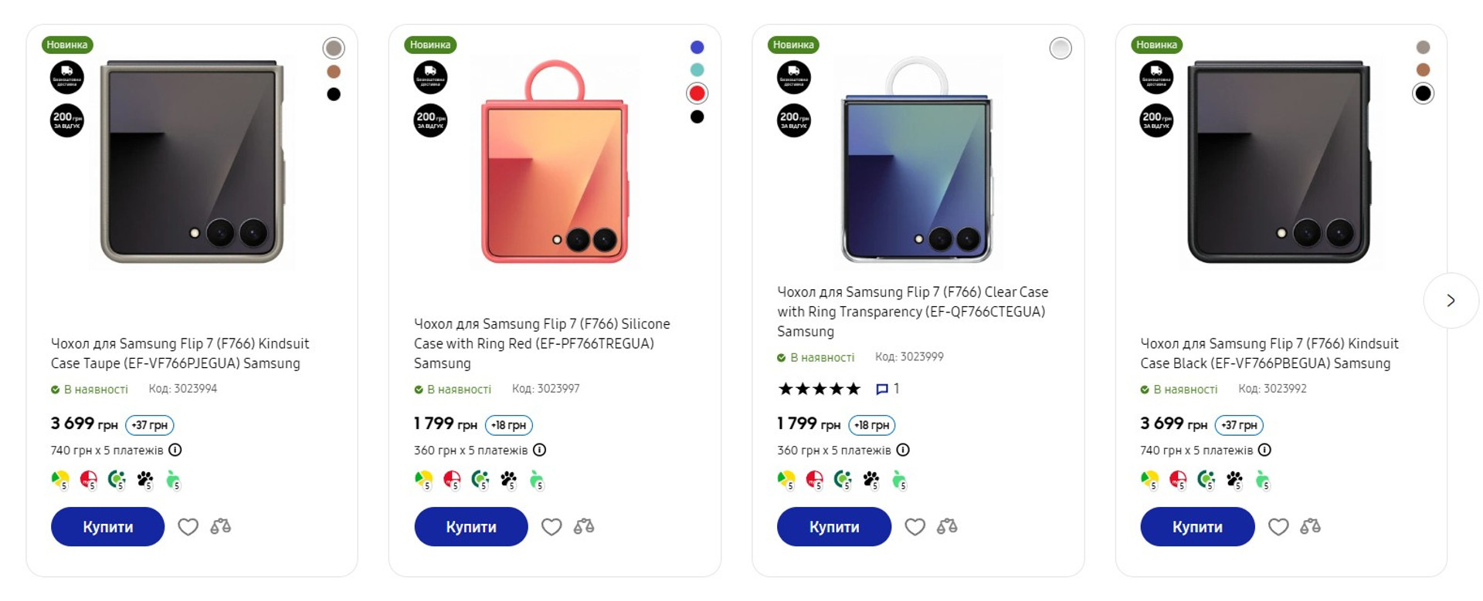Add Kindsuit Case Taupe to wishlist
The width and height of the screenshot is (1483, 601).
pos(188,527)
